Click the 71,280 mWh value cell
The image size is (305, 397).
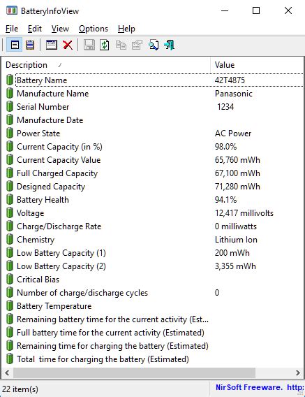coord(237,187)
